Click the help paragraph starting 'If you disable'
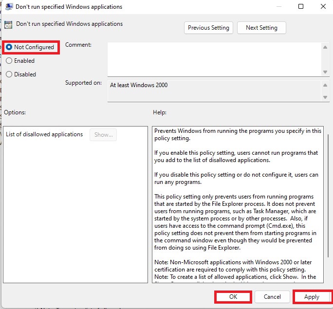The image size is (333, 309). (x=236, y=178)
